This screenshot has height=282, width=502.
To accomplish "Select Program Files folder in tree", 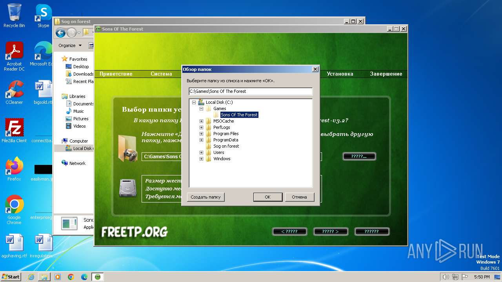I will (x=226, y=134).
